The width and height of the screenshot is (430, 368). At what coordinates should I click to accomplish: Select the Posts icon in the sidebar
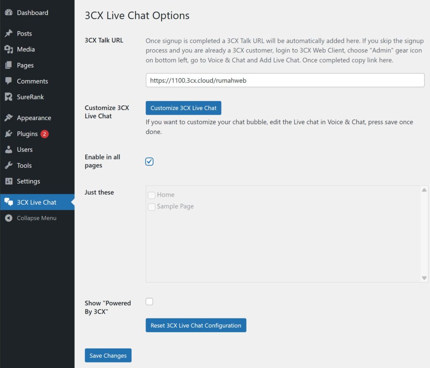point(8,33)
